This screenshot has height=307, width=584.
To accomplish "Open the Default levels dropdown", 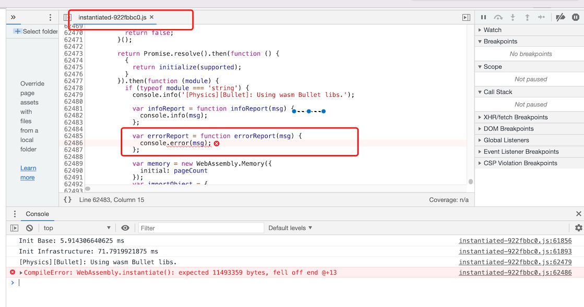I will tap(290, 228).
